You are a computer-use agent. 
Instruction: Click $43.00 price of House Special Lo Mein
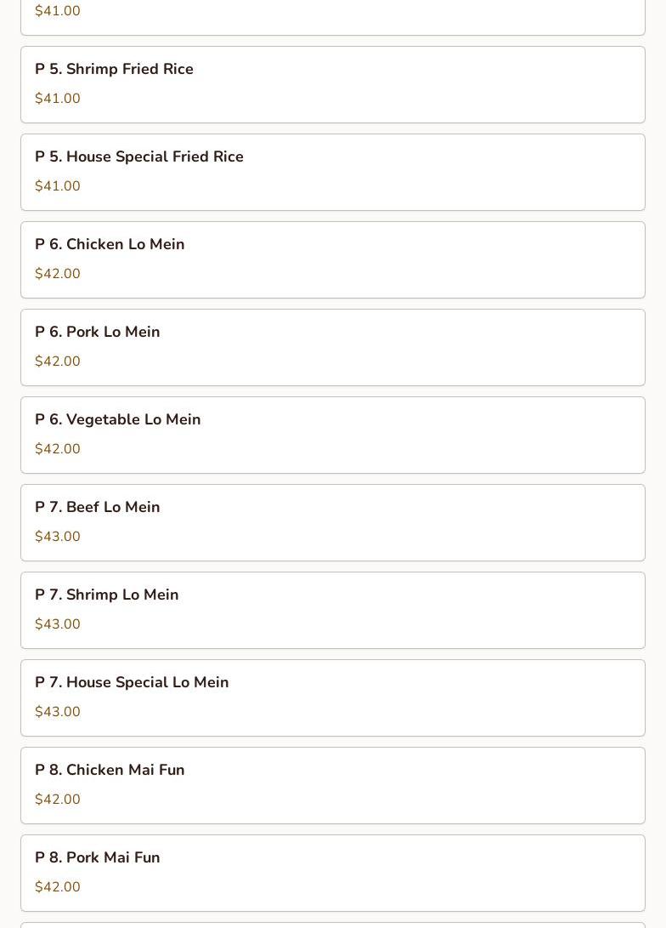(58, 712)
